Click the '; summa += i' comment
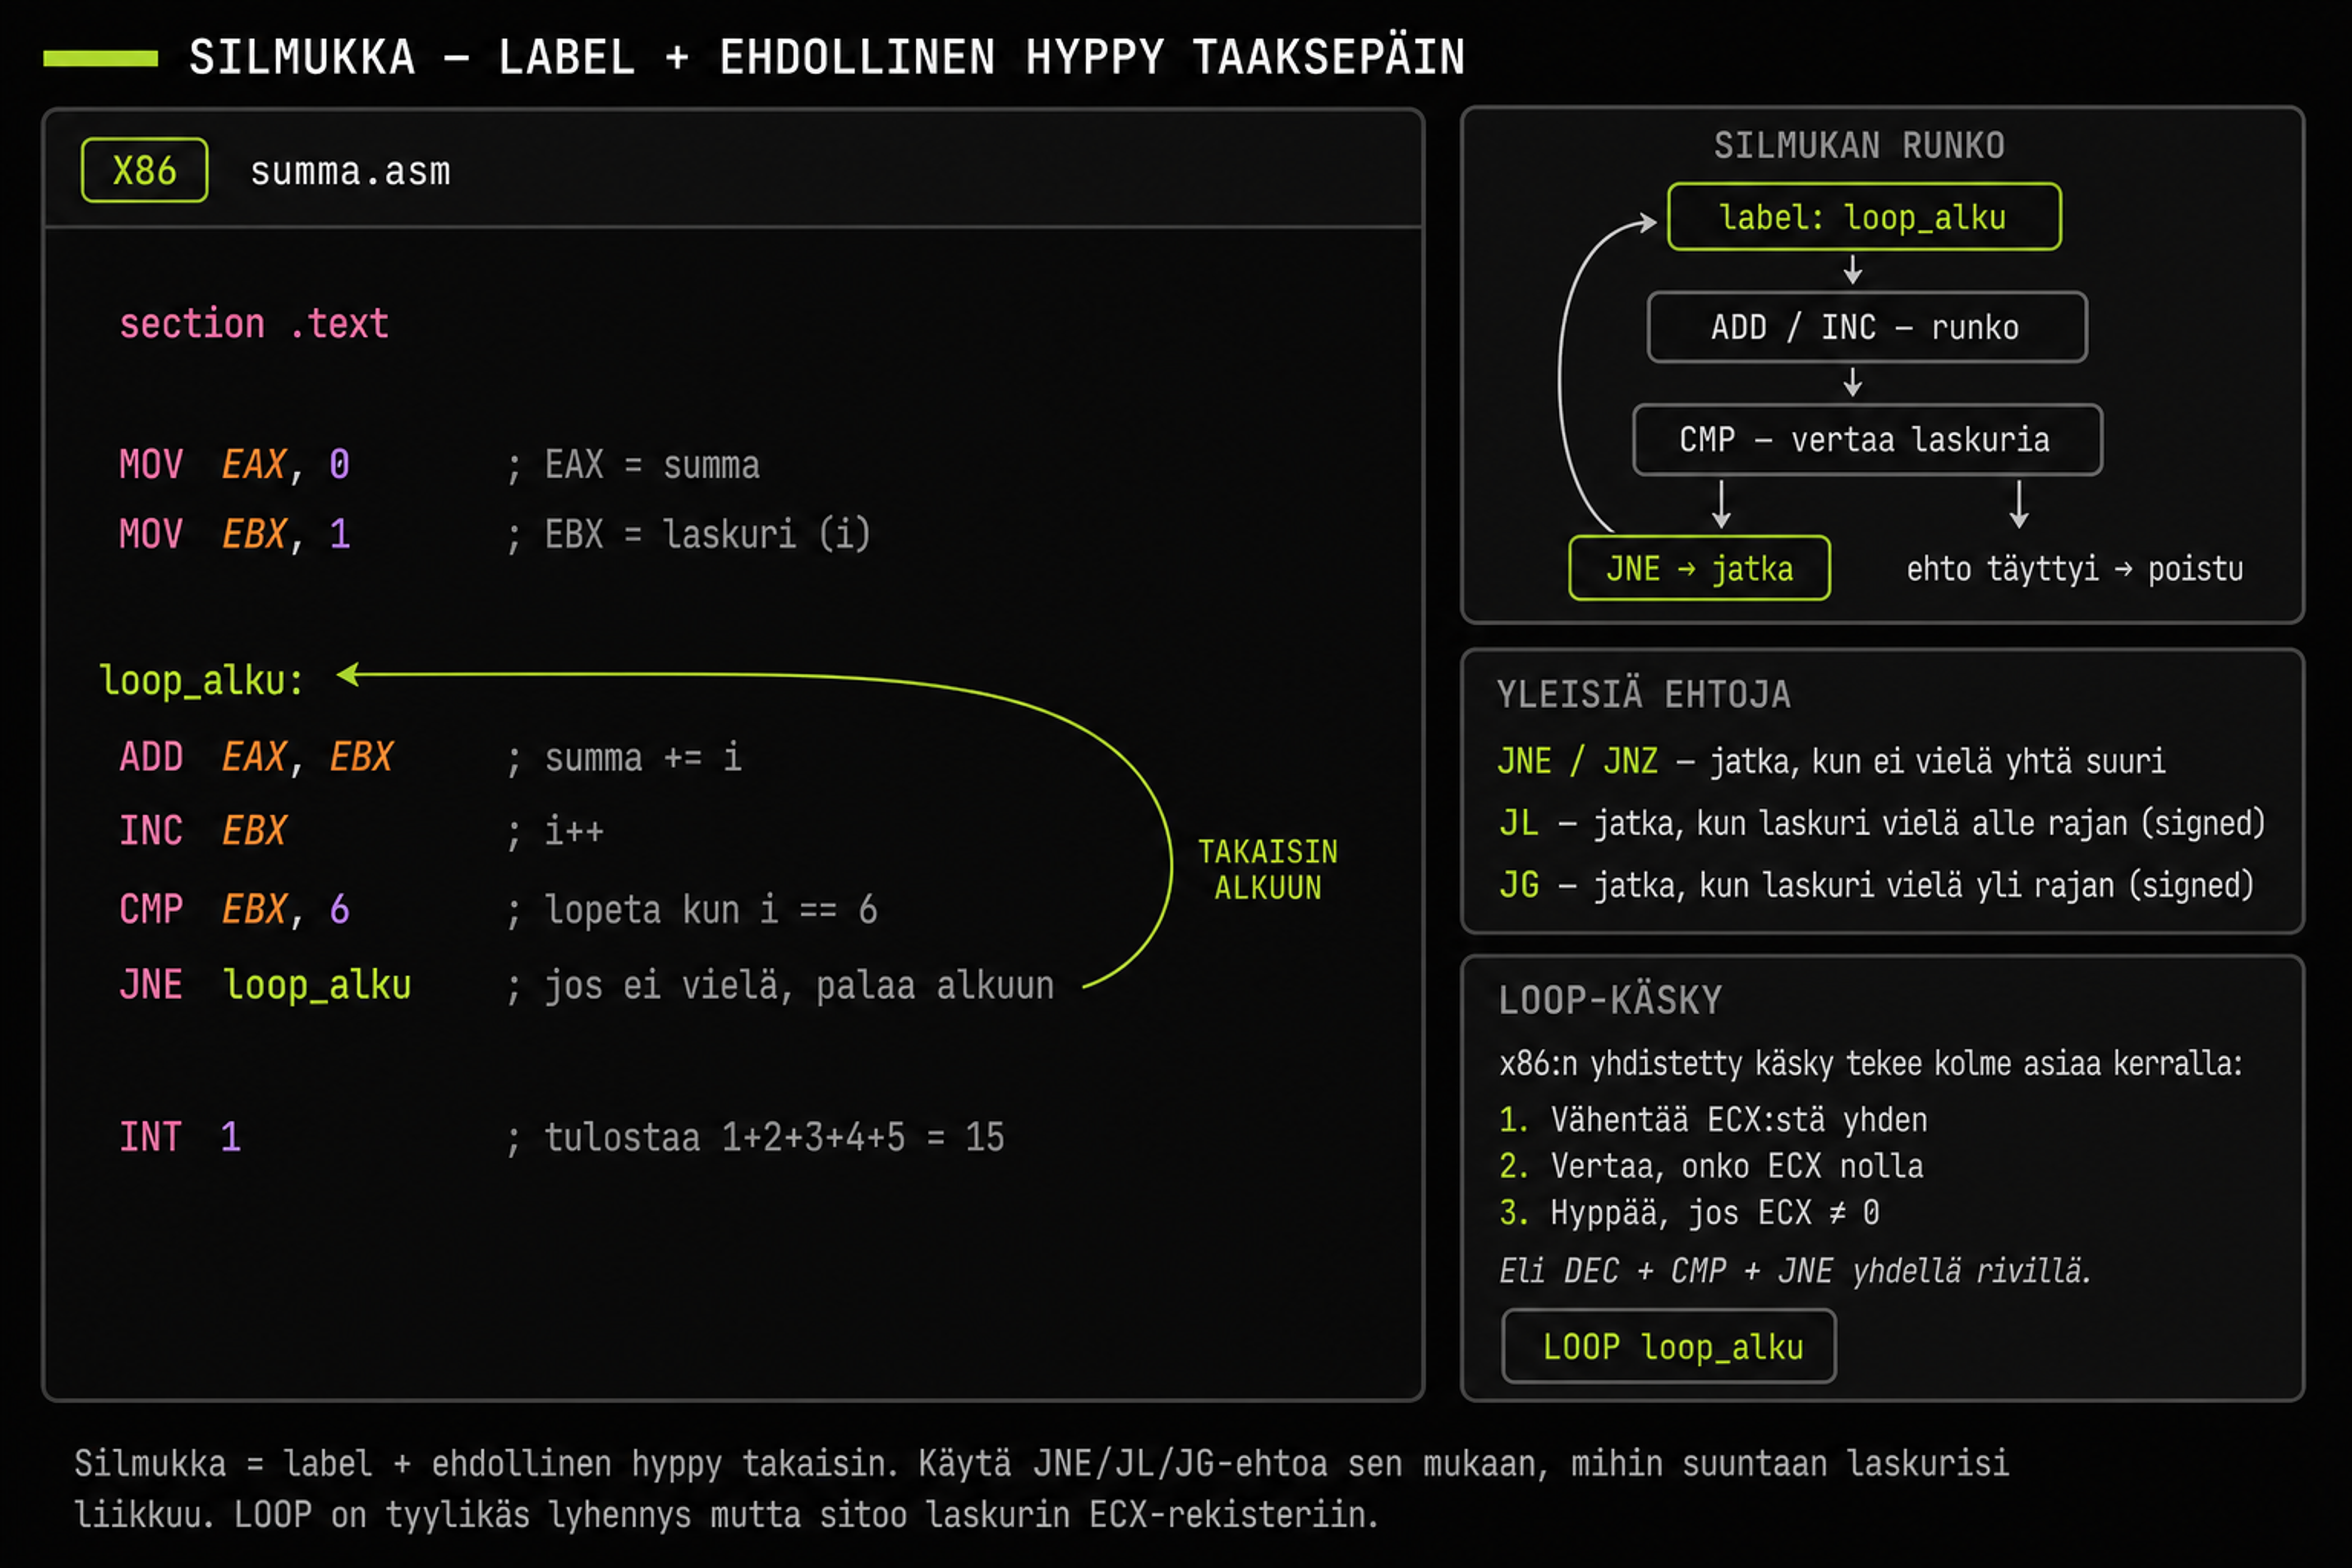The image size is (2352, 1568). 625,757
